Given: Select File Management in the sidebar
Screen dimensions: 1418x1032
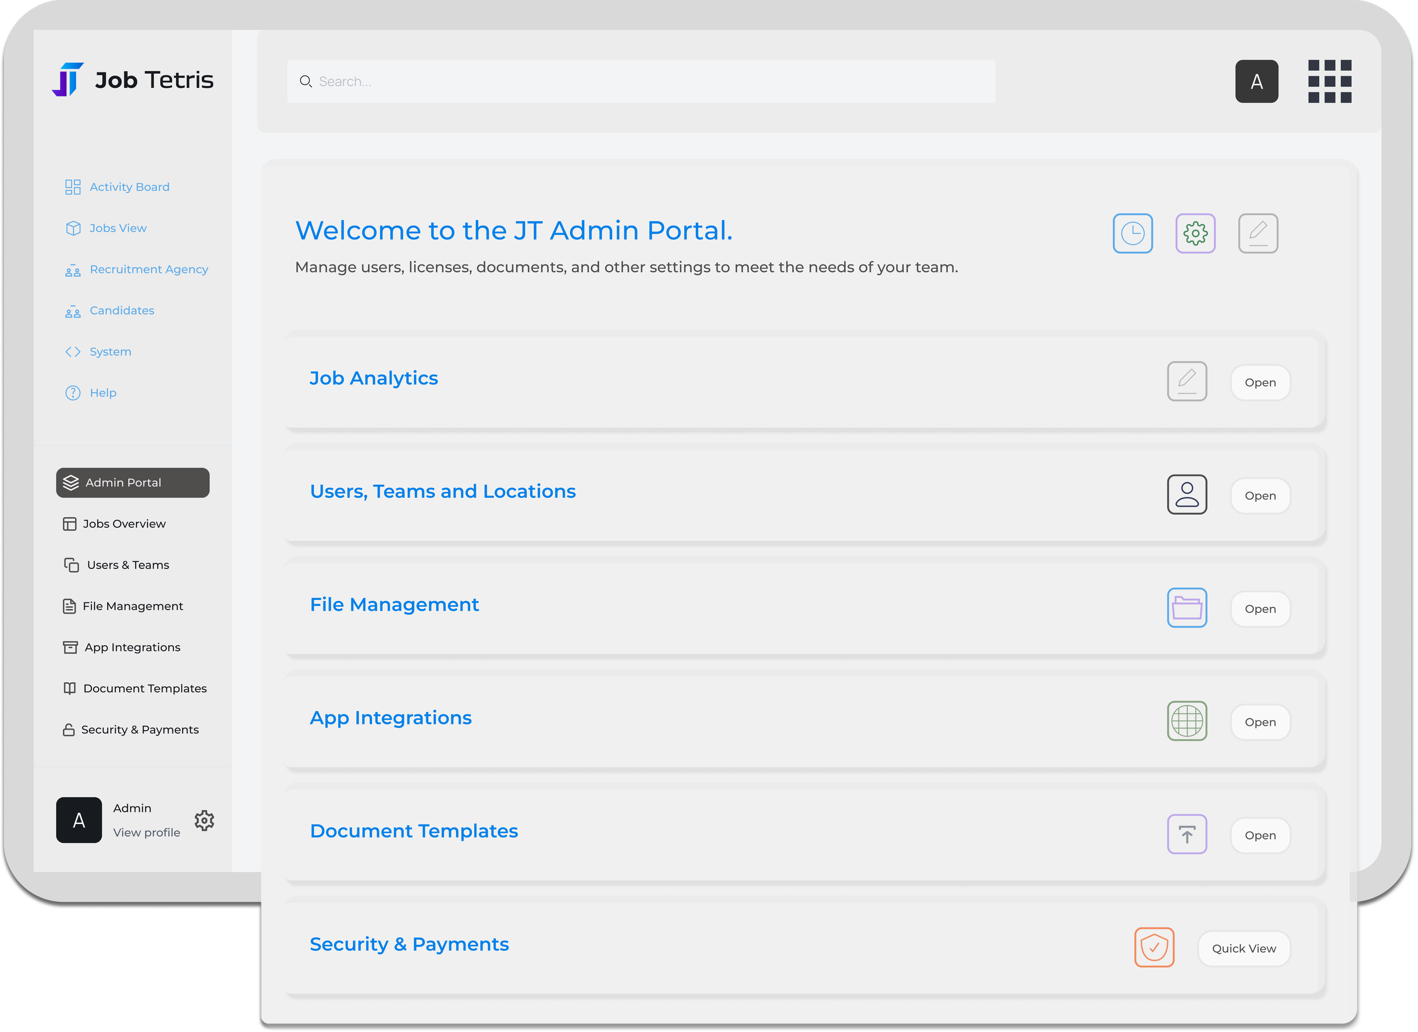Looking at the screenshot, I should tap(133, 606).
